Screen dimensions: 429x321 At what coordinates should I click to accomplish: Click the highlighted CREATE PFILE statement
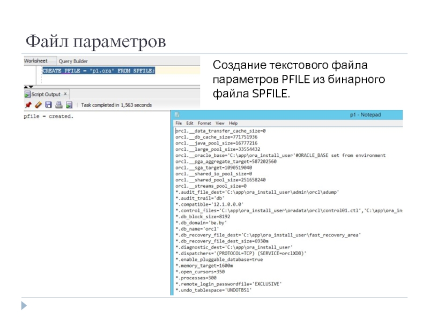tap(98, 71)
